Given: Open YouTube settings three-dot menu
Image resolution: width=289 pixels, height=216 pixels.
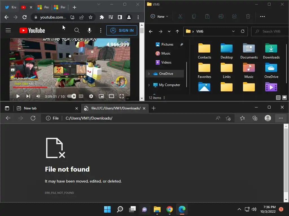Looking at the screenshot, I should 101,30.
